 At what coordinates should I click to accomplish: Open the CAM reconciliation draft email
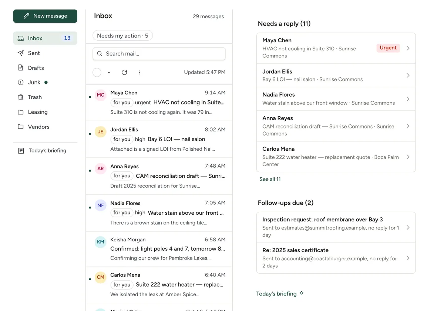click(159, 176)
